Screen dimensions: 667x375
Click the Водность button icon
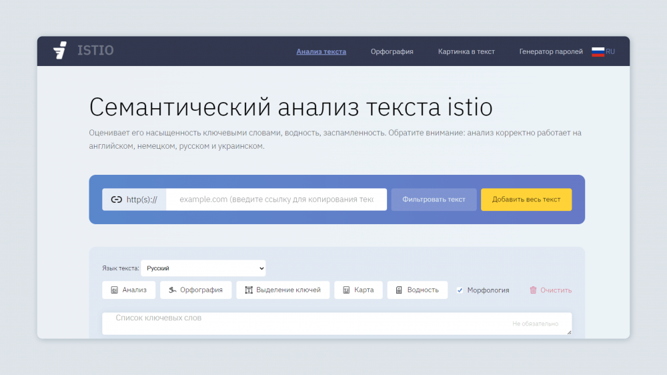coord(399,290)
